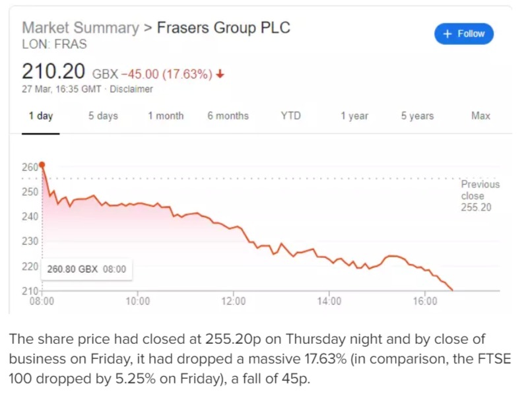Image resolution: width=530 pixels, height=394 pixels.
Task: Switch to the 5 days tab
Action: tap(103, 116)
